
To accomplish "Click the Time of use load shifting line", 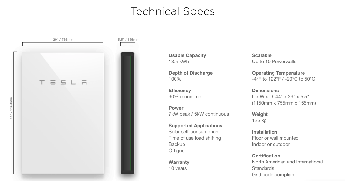I will [x=195, y=138].
